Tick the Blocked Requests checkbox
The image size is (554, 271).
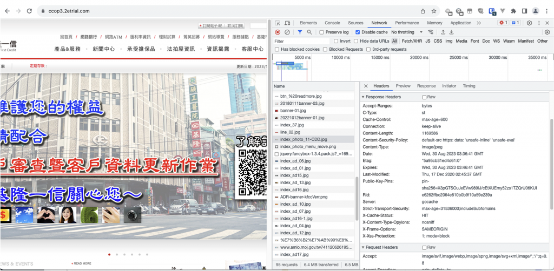(x=325, y=49)
